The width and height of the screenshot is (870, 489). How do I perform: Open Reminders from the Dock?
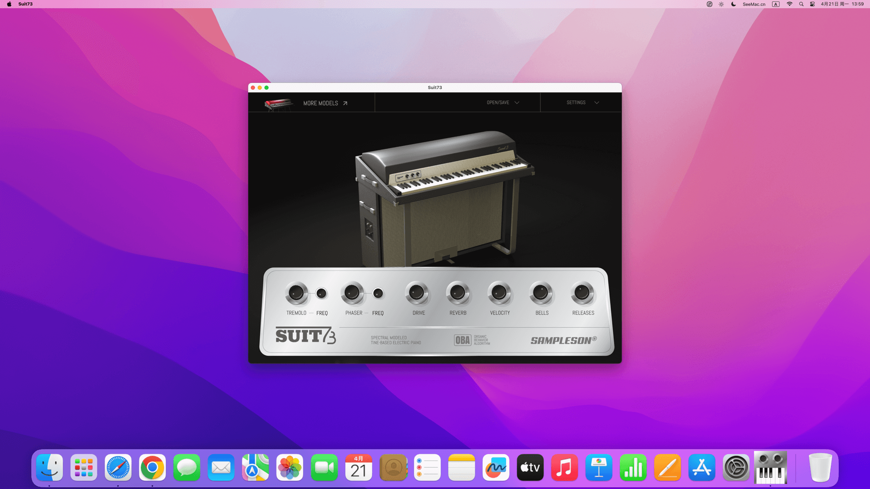[427, 467]
